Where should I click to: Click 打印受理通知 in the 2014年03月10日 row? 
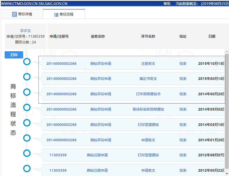148,124
